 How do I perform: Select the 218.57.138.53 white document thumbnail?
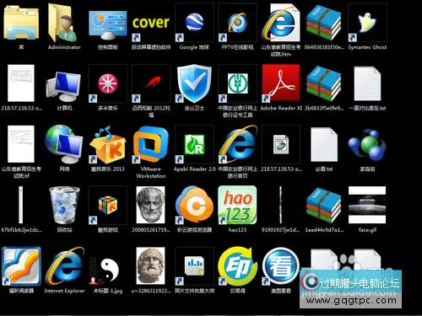point(21,83)
